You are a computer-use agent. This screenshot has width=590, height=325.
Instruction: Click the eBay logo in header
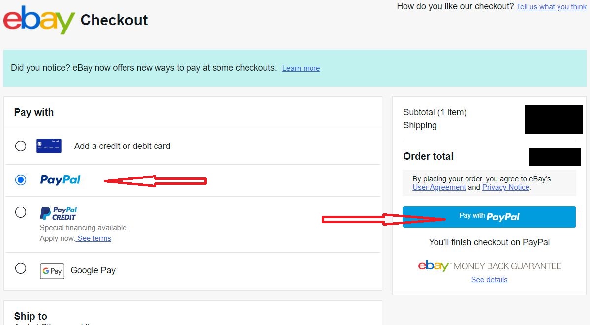tap(39, 20)
